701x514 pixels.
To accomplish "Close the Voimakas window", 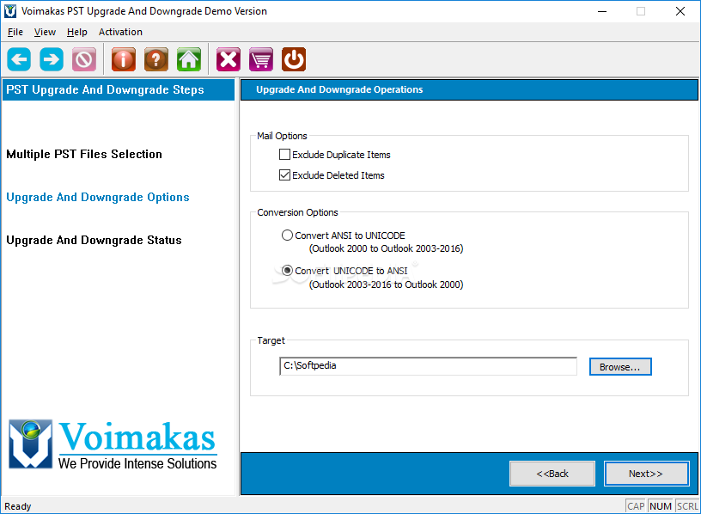I will tap(680, 11).
